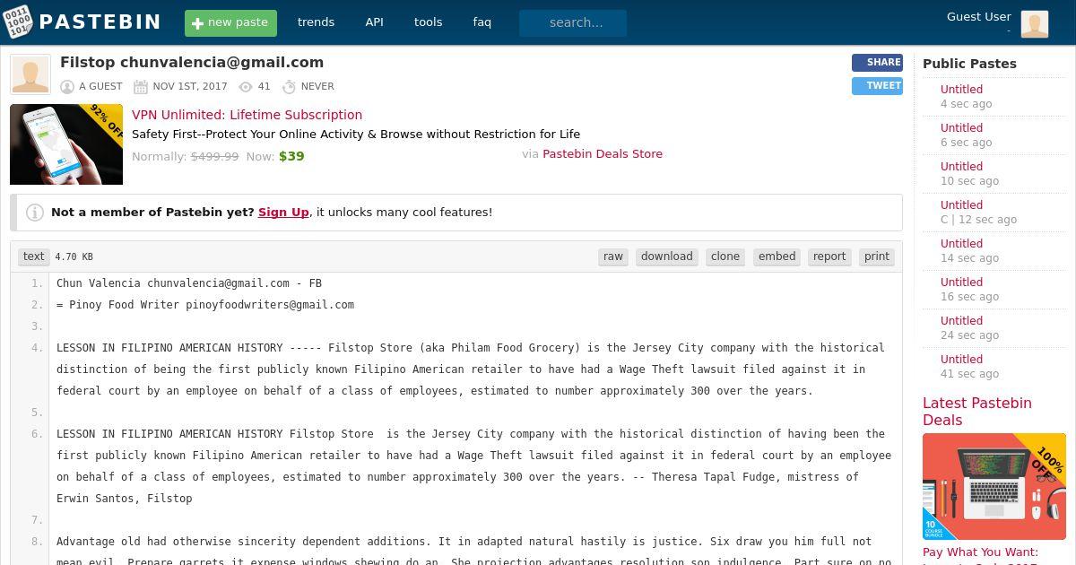This screenshot has width=1076, height=565.
Task: Click the paste author avatar
Action: click(x=30, y=74)
